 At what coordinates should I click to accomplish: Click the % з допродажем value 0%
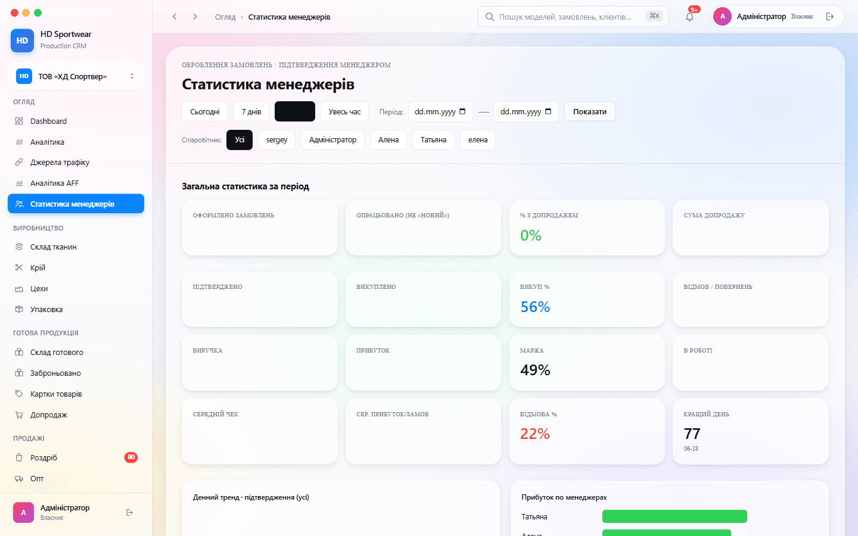click(x=531, y=235)
